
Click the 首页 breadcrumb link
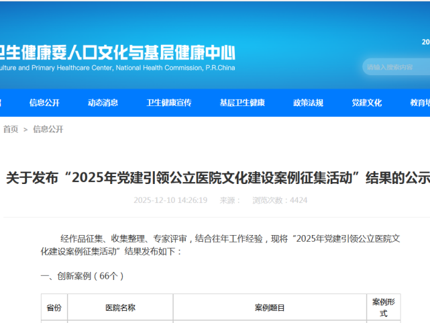11,130
